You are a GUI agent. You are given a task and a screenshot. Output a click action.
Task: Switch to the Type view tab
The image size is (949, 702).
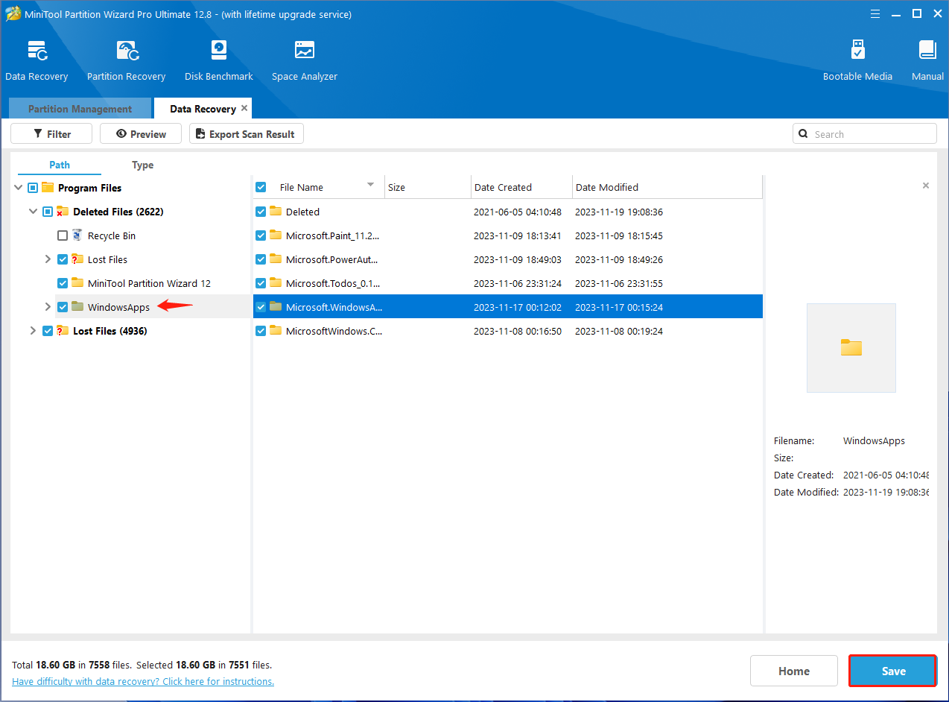[143, 165]
